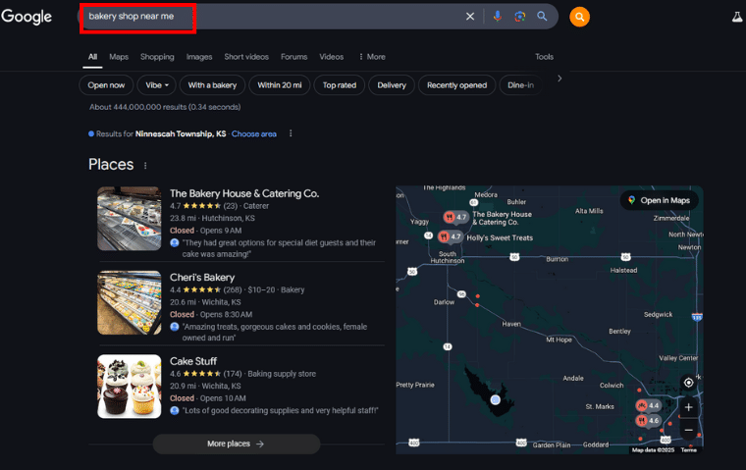Click Holly's Sweet Treats map pin
The height and width of the screenshot is (470, 746).
click(450, 236)
